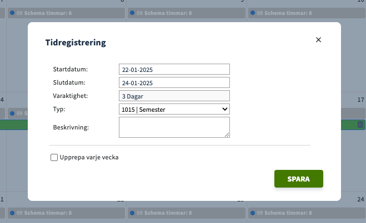The height and width of the screenshot is (223, 366).
Task: Click the Varaktighet field showing 3 Dagar
Action: click(174, 96)
